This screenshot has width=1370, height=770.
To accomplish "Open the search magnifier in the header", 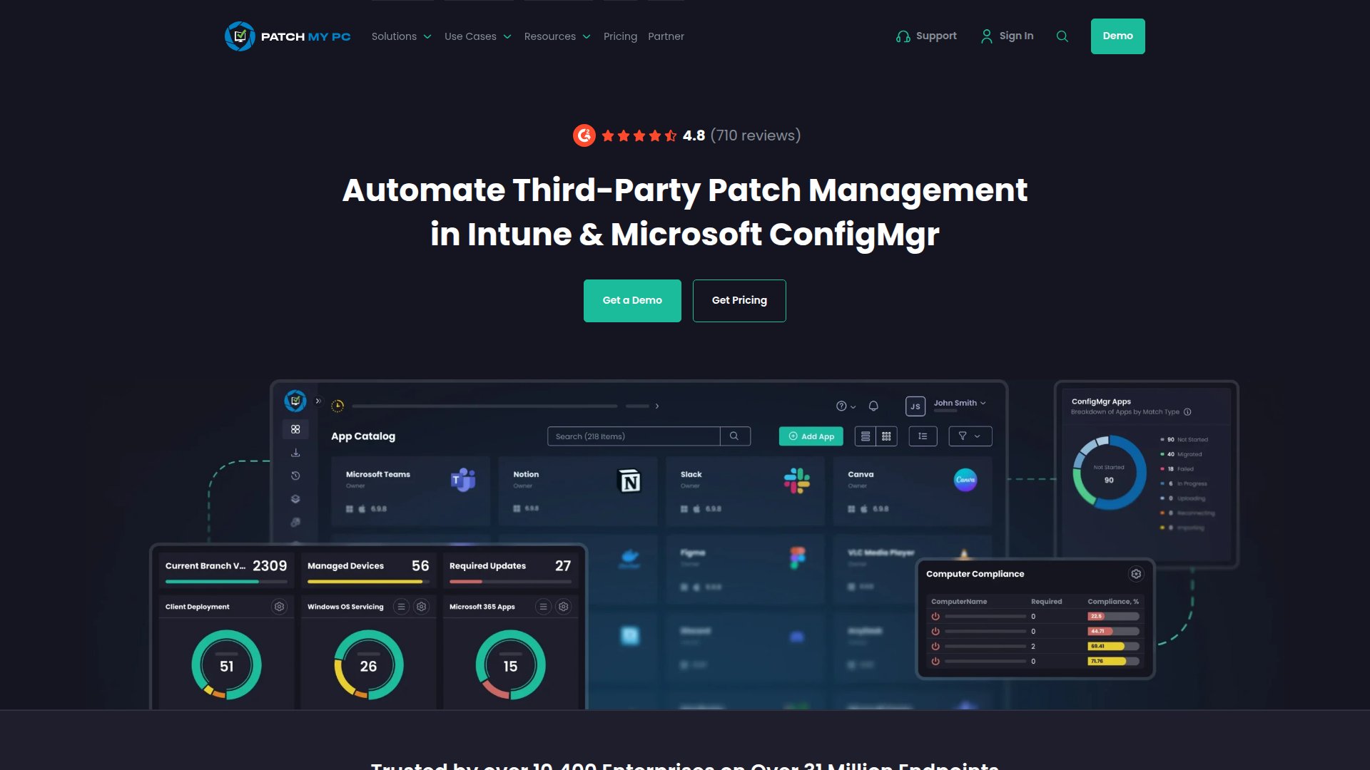I will (x=1062, y=36).
